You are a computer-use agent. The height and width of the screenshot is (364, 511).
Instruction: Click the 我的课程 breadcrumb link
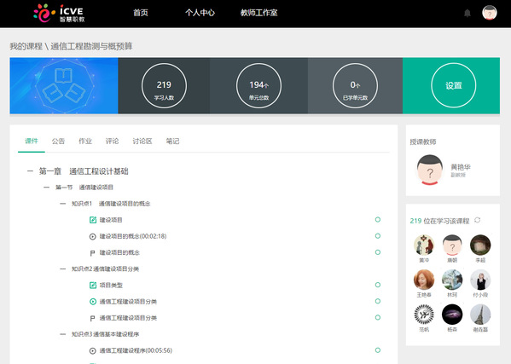click(x=26, y=46)
